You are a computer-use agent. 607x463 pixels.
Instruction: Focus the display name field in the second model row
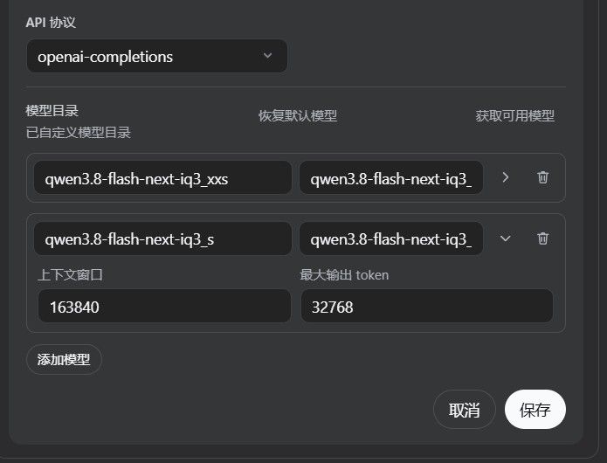pyautogui.click(x=391, y=238)
